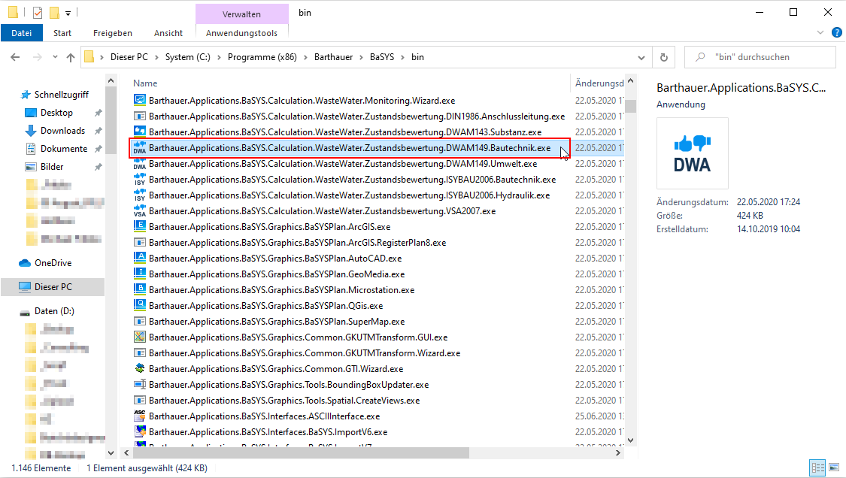Click the large DWA preview thumbnail
This screenshot has height=478, width=846.
click(x=692, y=153)
